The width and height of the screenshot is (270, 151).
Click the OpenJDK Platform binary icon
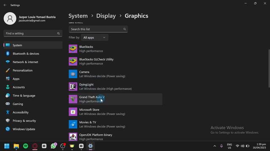(x=73, y=137)
